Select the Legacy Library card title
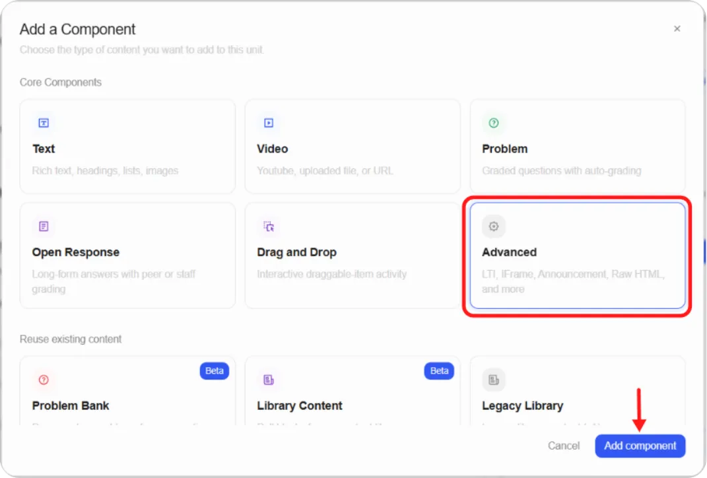 (x=523, y=405)
